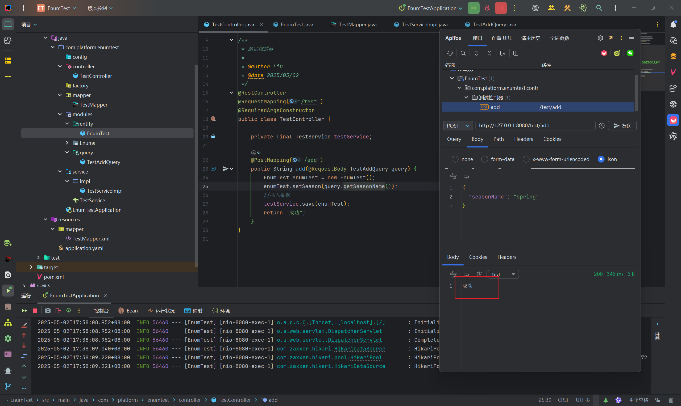Click the 发送 send button

click(x=622, y=126)
